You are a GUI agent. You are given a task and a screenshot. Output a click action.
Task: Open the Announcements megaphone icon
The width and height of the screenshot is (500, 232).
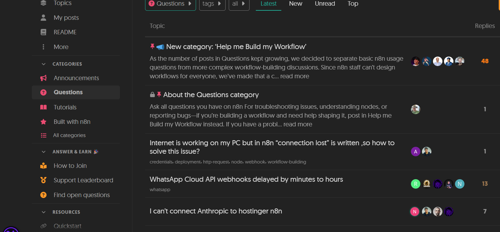(x=43, y=78)
